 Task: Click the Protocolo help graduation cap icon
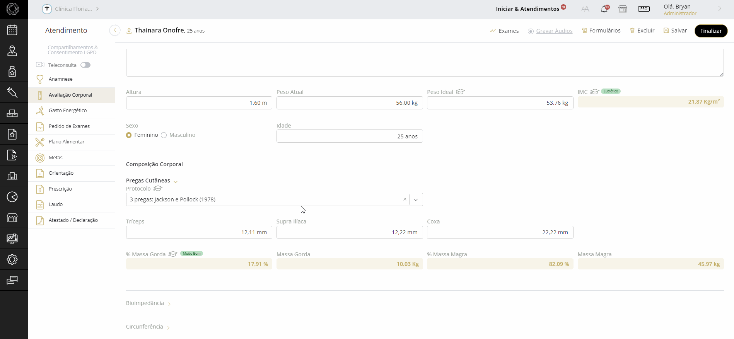[x=158, y=189]
